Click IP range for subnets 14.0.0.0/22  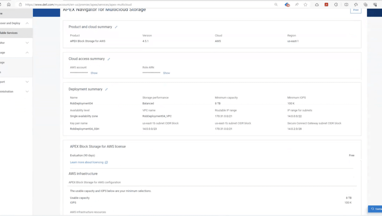[294, 116]
